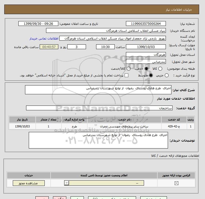Open the اطلاعات تماس خریدار link
Viewport: 205px width, 199px height.
tap(44, 38)
